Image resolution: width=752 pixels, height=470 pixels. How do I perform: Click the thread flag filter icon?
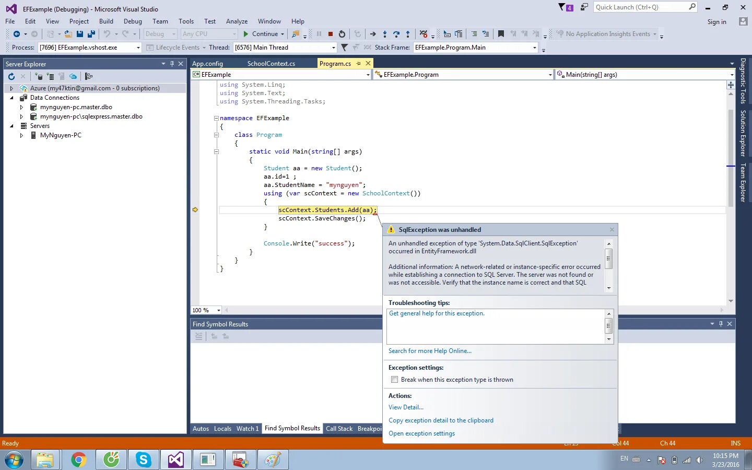345,48
